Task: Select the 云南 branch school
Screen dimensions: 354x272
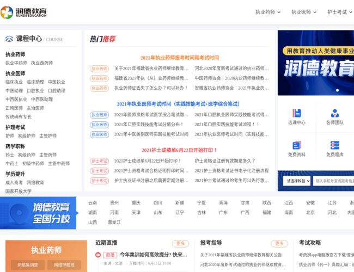Action: coord(93,203)
